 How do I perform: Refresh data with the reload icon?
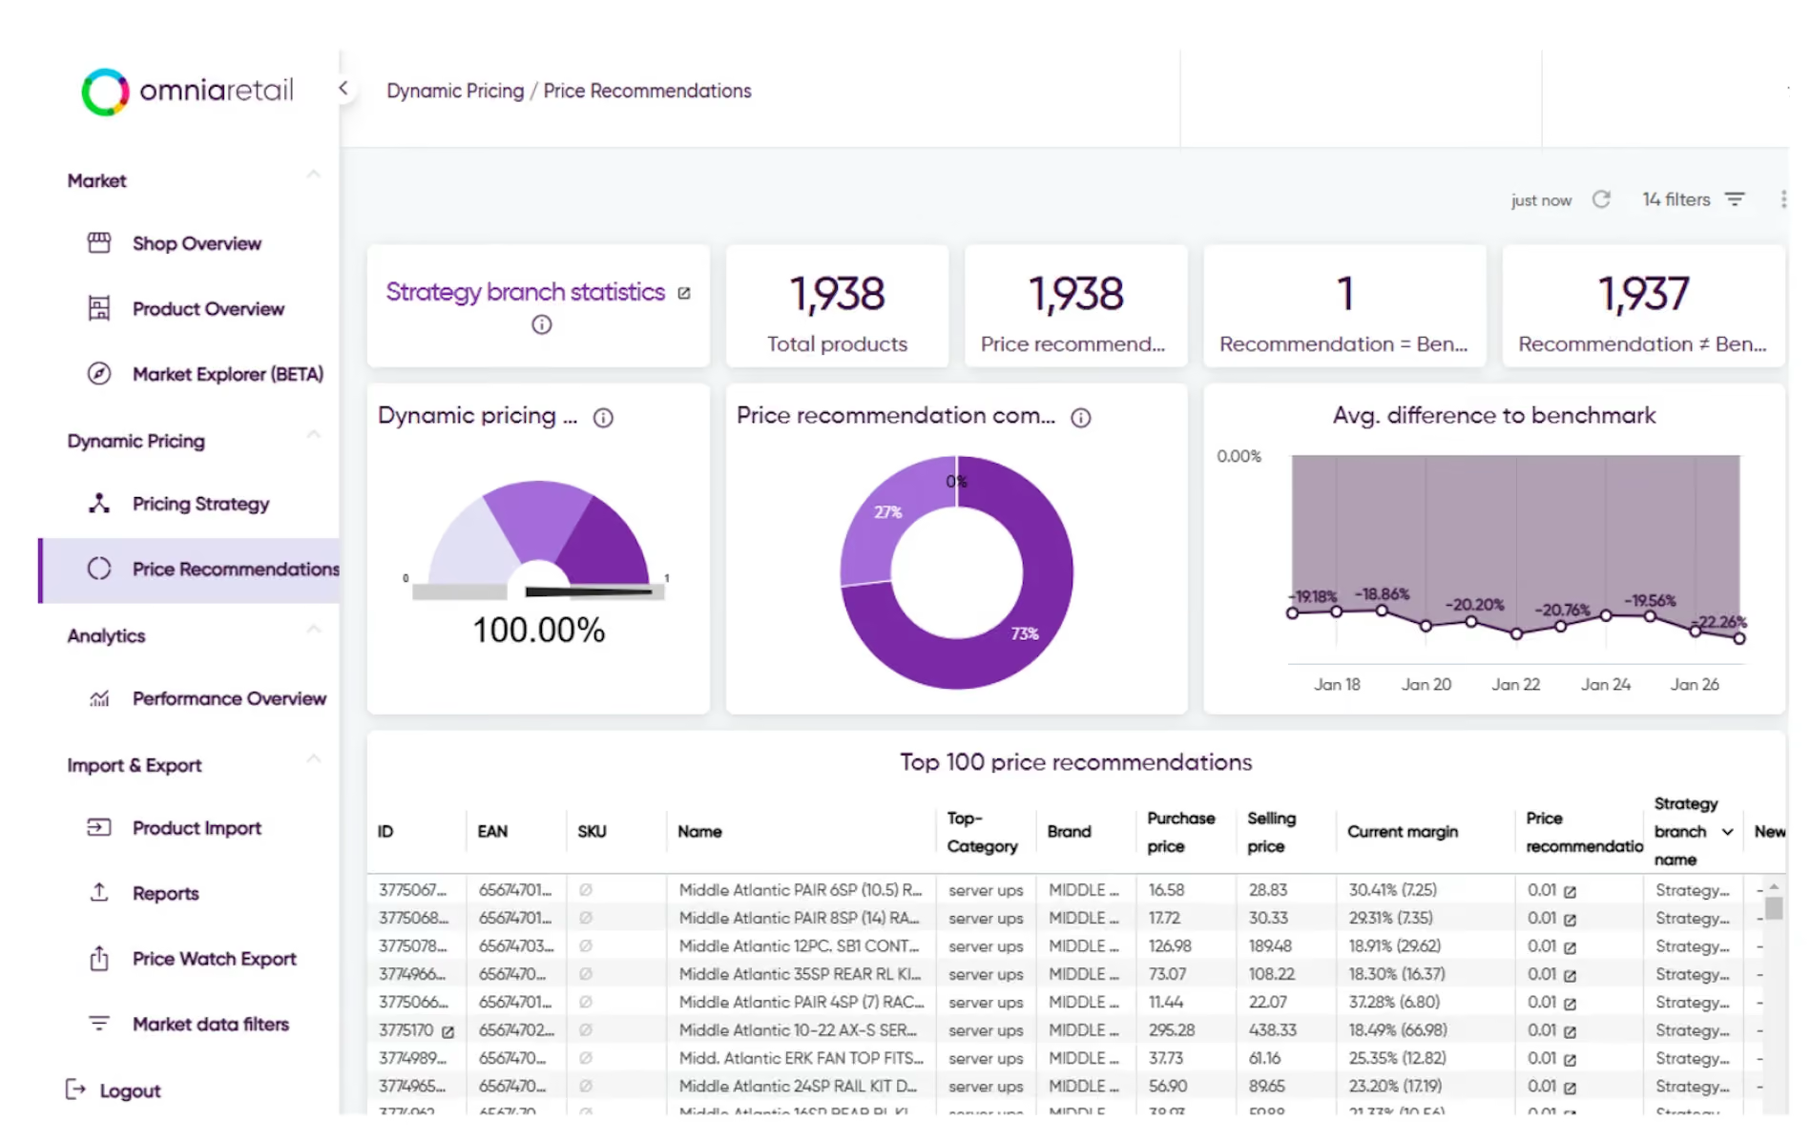pyautogui.click(x=1601, y=199)
